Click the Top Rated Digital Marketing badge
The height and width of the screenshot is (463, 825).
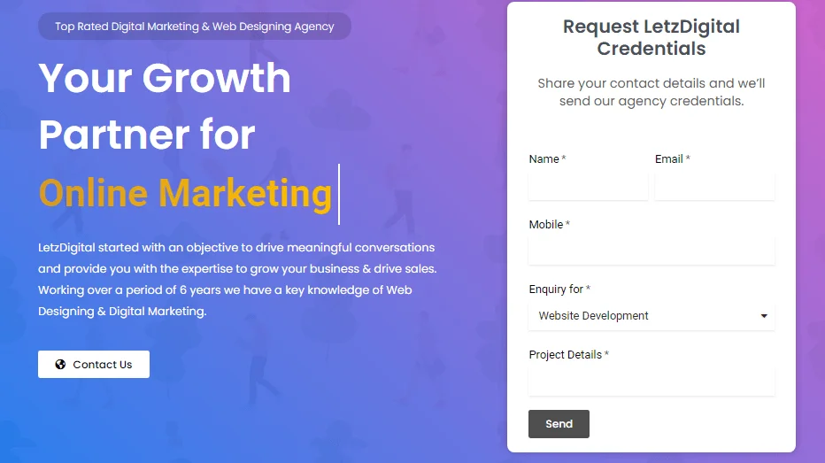point(195,27)
